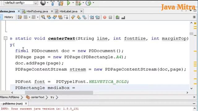Switch to the demo.java tab
The image size is (198, 111).
coord(7,11)
